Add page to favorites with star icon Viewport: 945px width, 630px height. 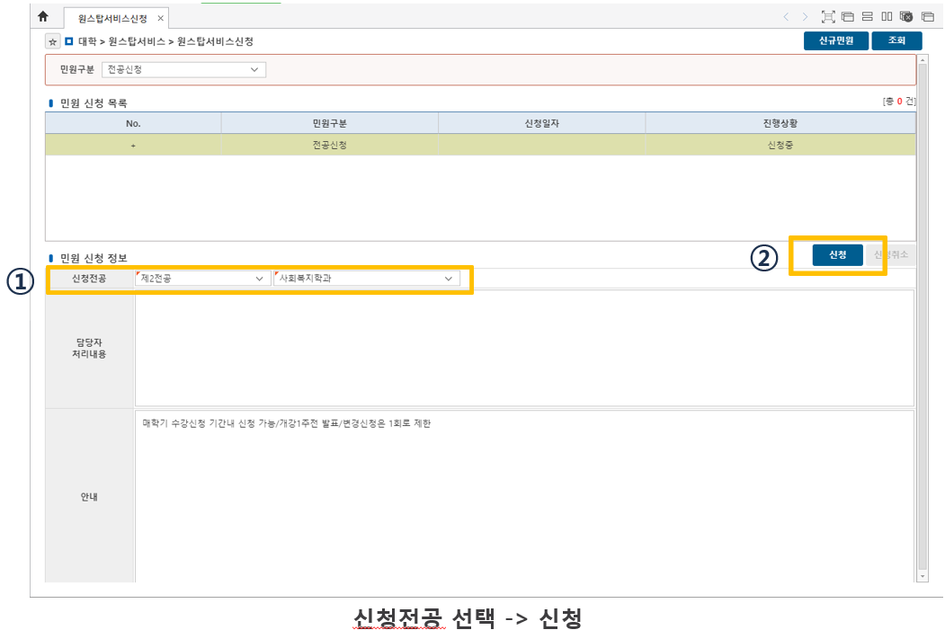[x=53, y=41]
